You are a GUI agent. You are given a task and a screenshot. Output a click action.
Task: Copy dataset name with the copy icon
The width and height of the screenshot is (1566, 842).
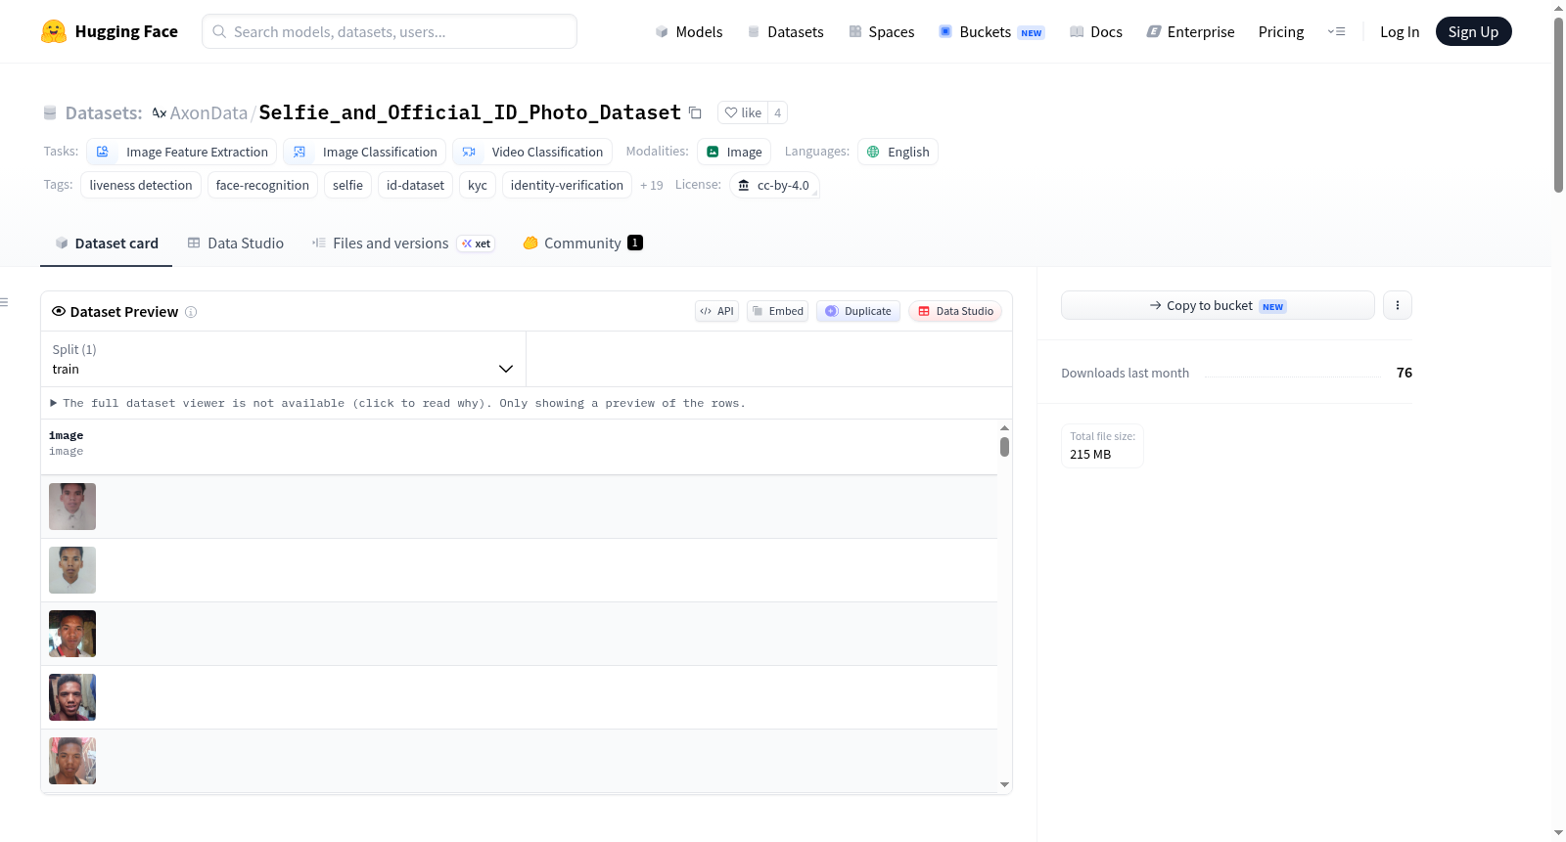pyautogui.click(x=695, y=112)
